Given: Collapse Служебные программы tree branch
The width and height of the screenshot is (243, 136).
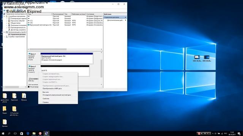Looking at the screenshot, I should click(x=4, y=16).
